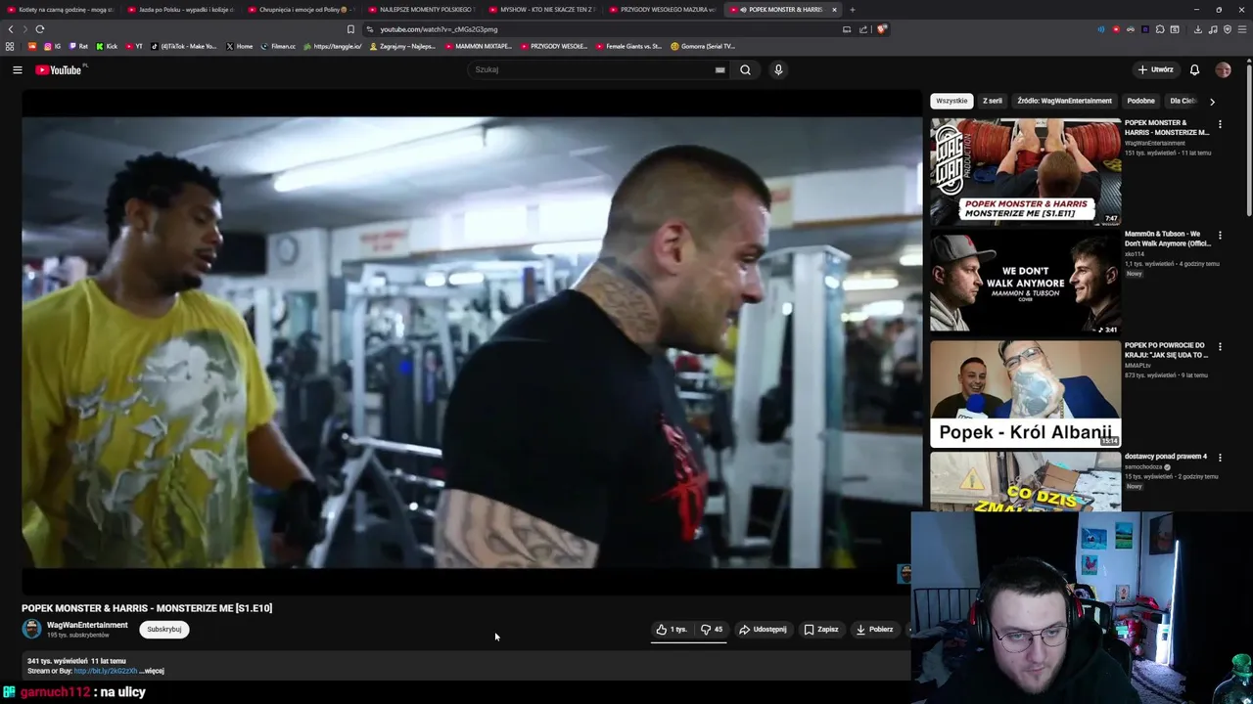The height and width of the screenshot is (704, 1253).
Task: Select Źródło: WagWanEntertainment chip
Action: click(1064, 101)
